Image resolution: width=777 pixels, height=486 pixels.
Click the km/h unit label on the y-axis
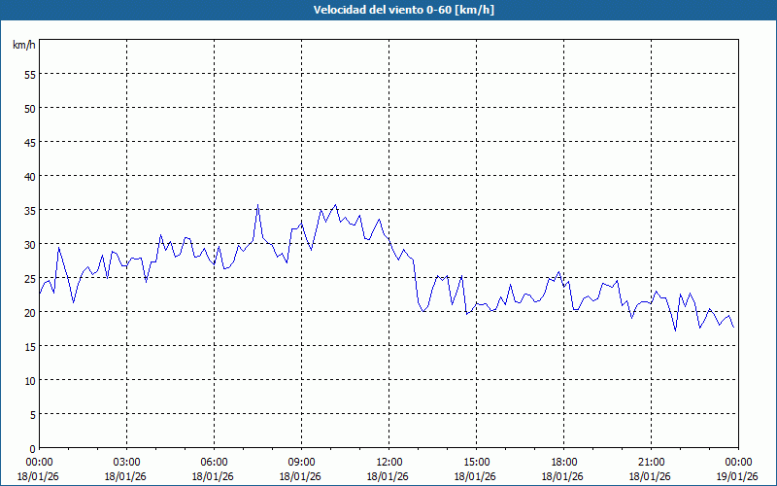tap(24, 46)
